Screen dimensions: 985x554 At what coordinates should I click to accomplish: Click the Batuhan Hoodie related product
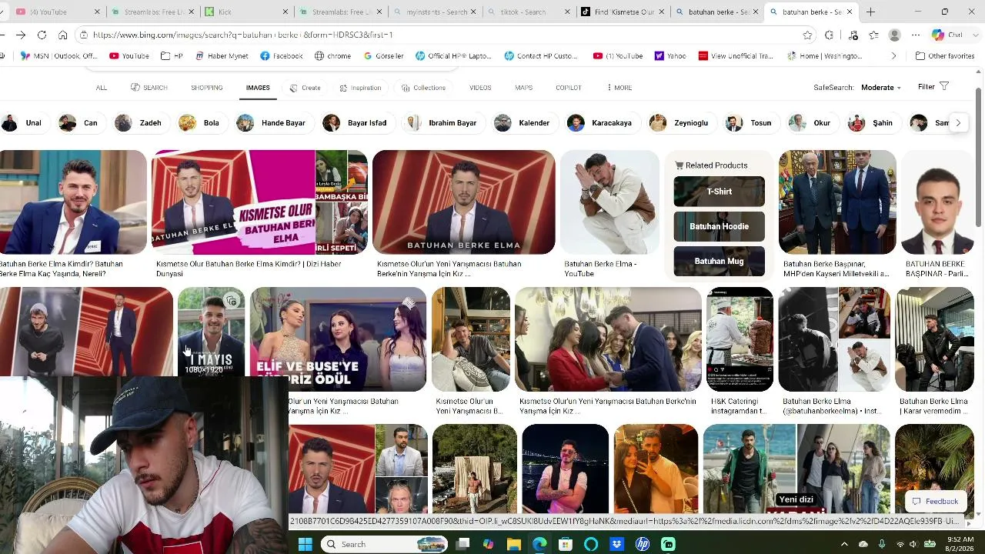pyautogui.click(x=719, y=226)
